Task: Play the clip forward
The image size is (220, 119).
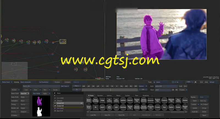Action: click(x=117, y=86)
